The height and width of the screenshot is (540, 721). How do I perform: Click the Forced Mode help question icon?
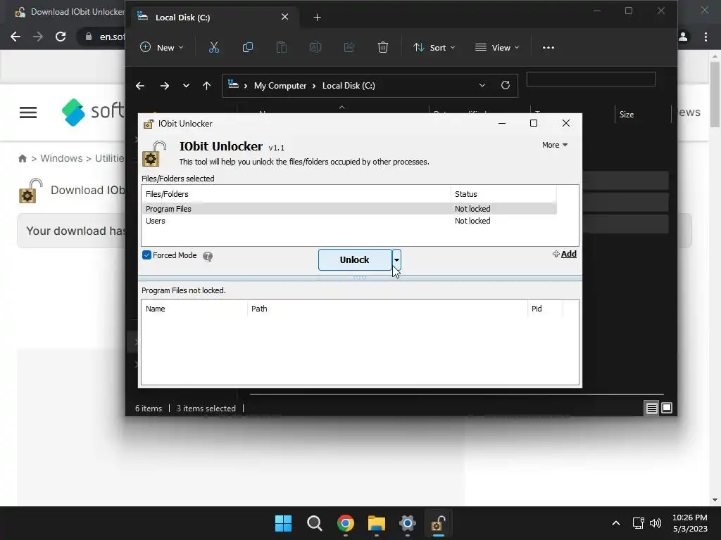coord(208,256)
